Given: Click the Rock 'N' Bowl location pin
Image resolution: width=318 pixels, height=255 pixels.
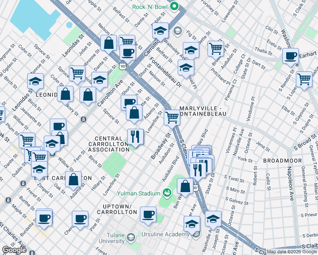Looking at the screenshot, I should click(174, 7).
